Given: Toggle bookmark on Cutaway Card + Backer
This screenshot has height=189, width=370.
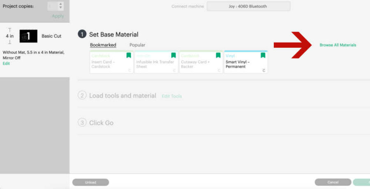Looking at the screenshot, I should [x=218, y=55].
